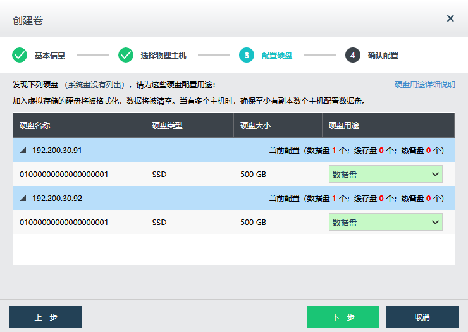This screenshot has height=332, width=468.
Task: Click the step 4 circle icon
Action: point(352,55)
